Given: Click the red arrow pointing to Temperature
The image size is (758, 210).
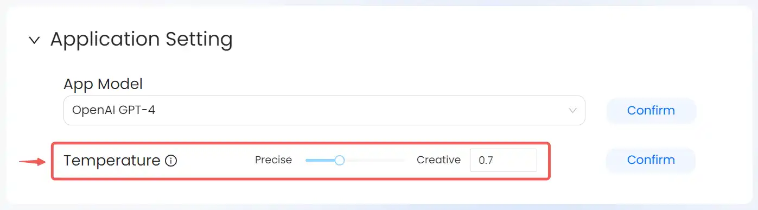Looking at the screenshot, I should coord(33,161).
